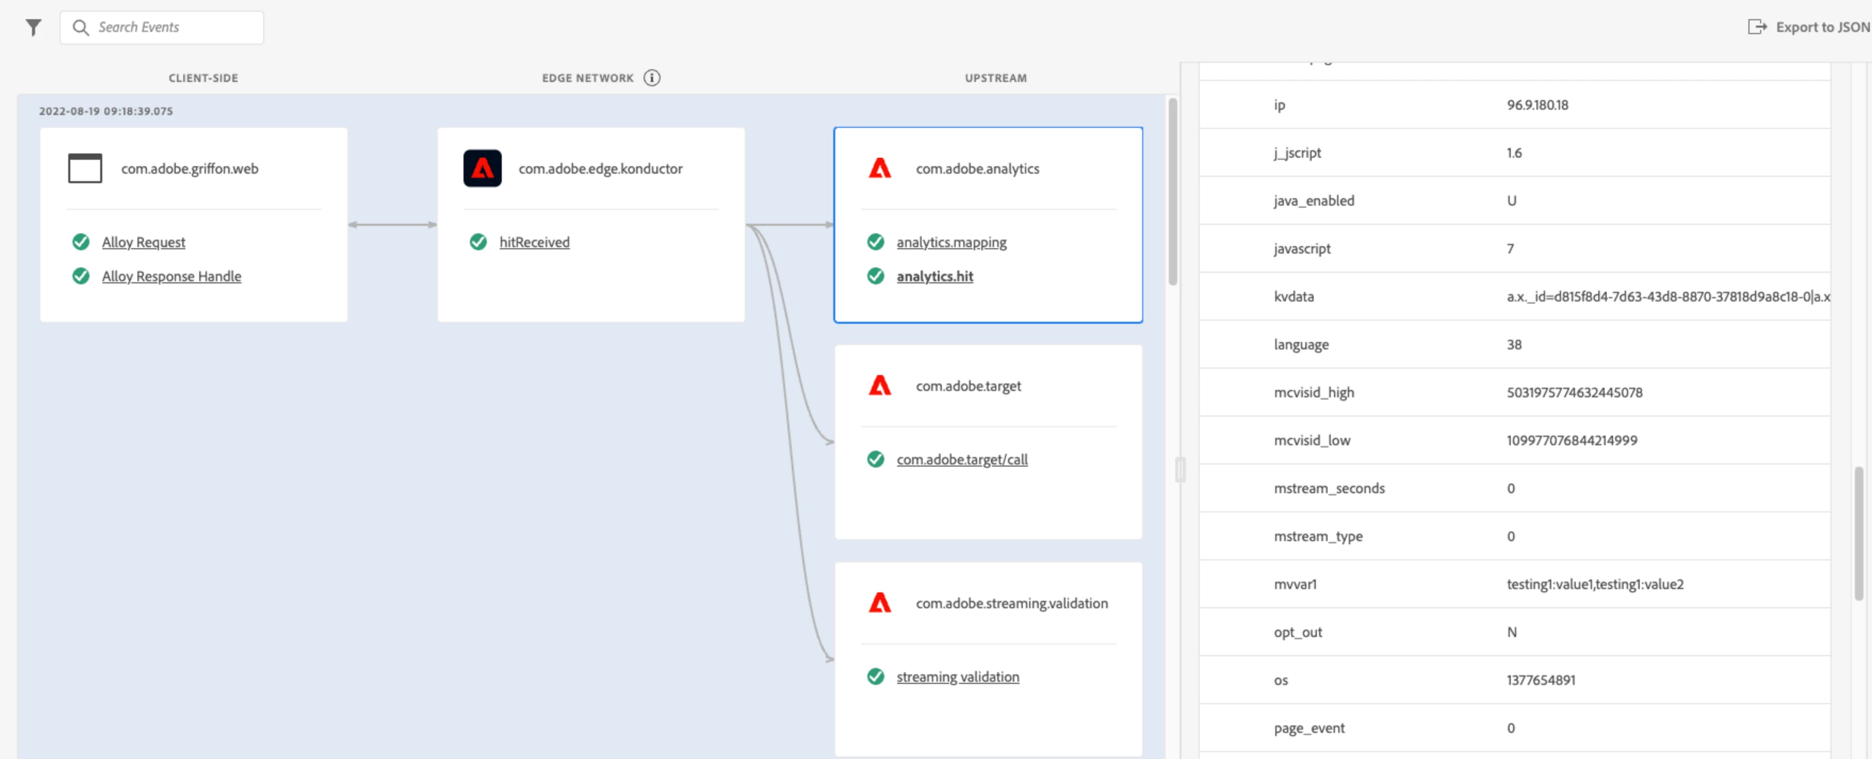Click the filter funnel icon

click(x=34, y=28)
